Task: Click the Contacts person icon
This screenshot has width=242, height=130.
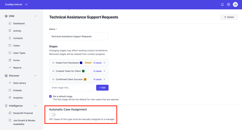Action: pyautogui.click(x=10, y=38)
